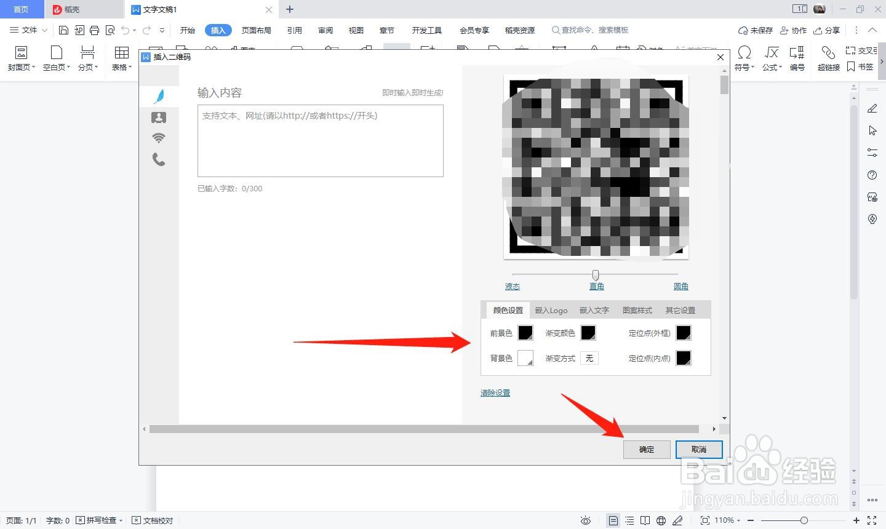The width and height of the screenshot is (886, 529).
Task: Click the 确定 button
Action: coord(647,450)
